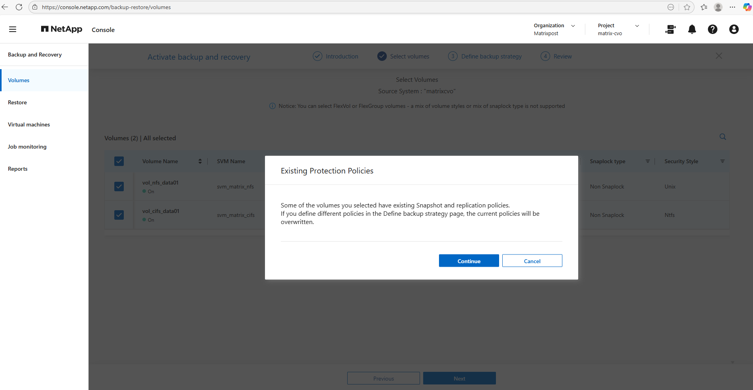Image resolution: width=753 pixels, height=390 pixels.
Task: Click the agents/connectors icon in header
Action: pyautogui.click(x=670, y=29)
